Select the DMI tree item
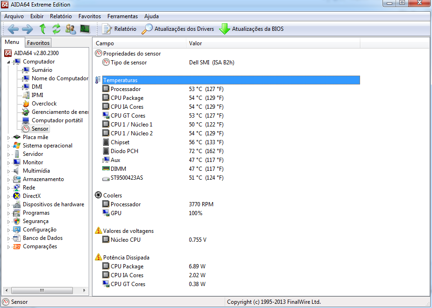 (37, 87)
